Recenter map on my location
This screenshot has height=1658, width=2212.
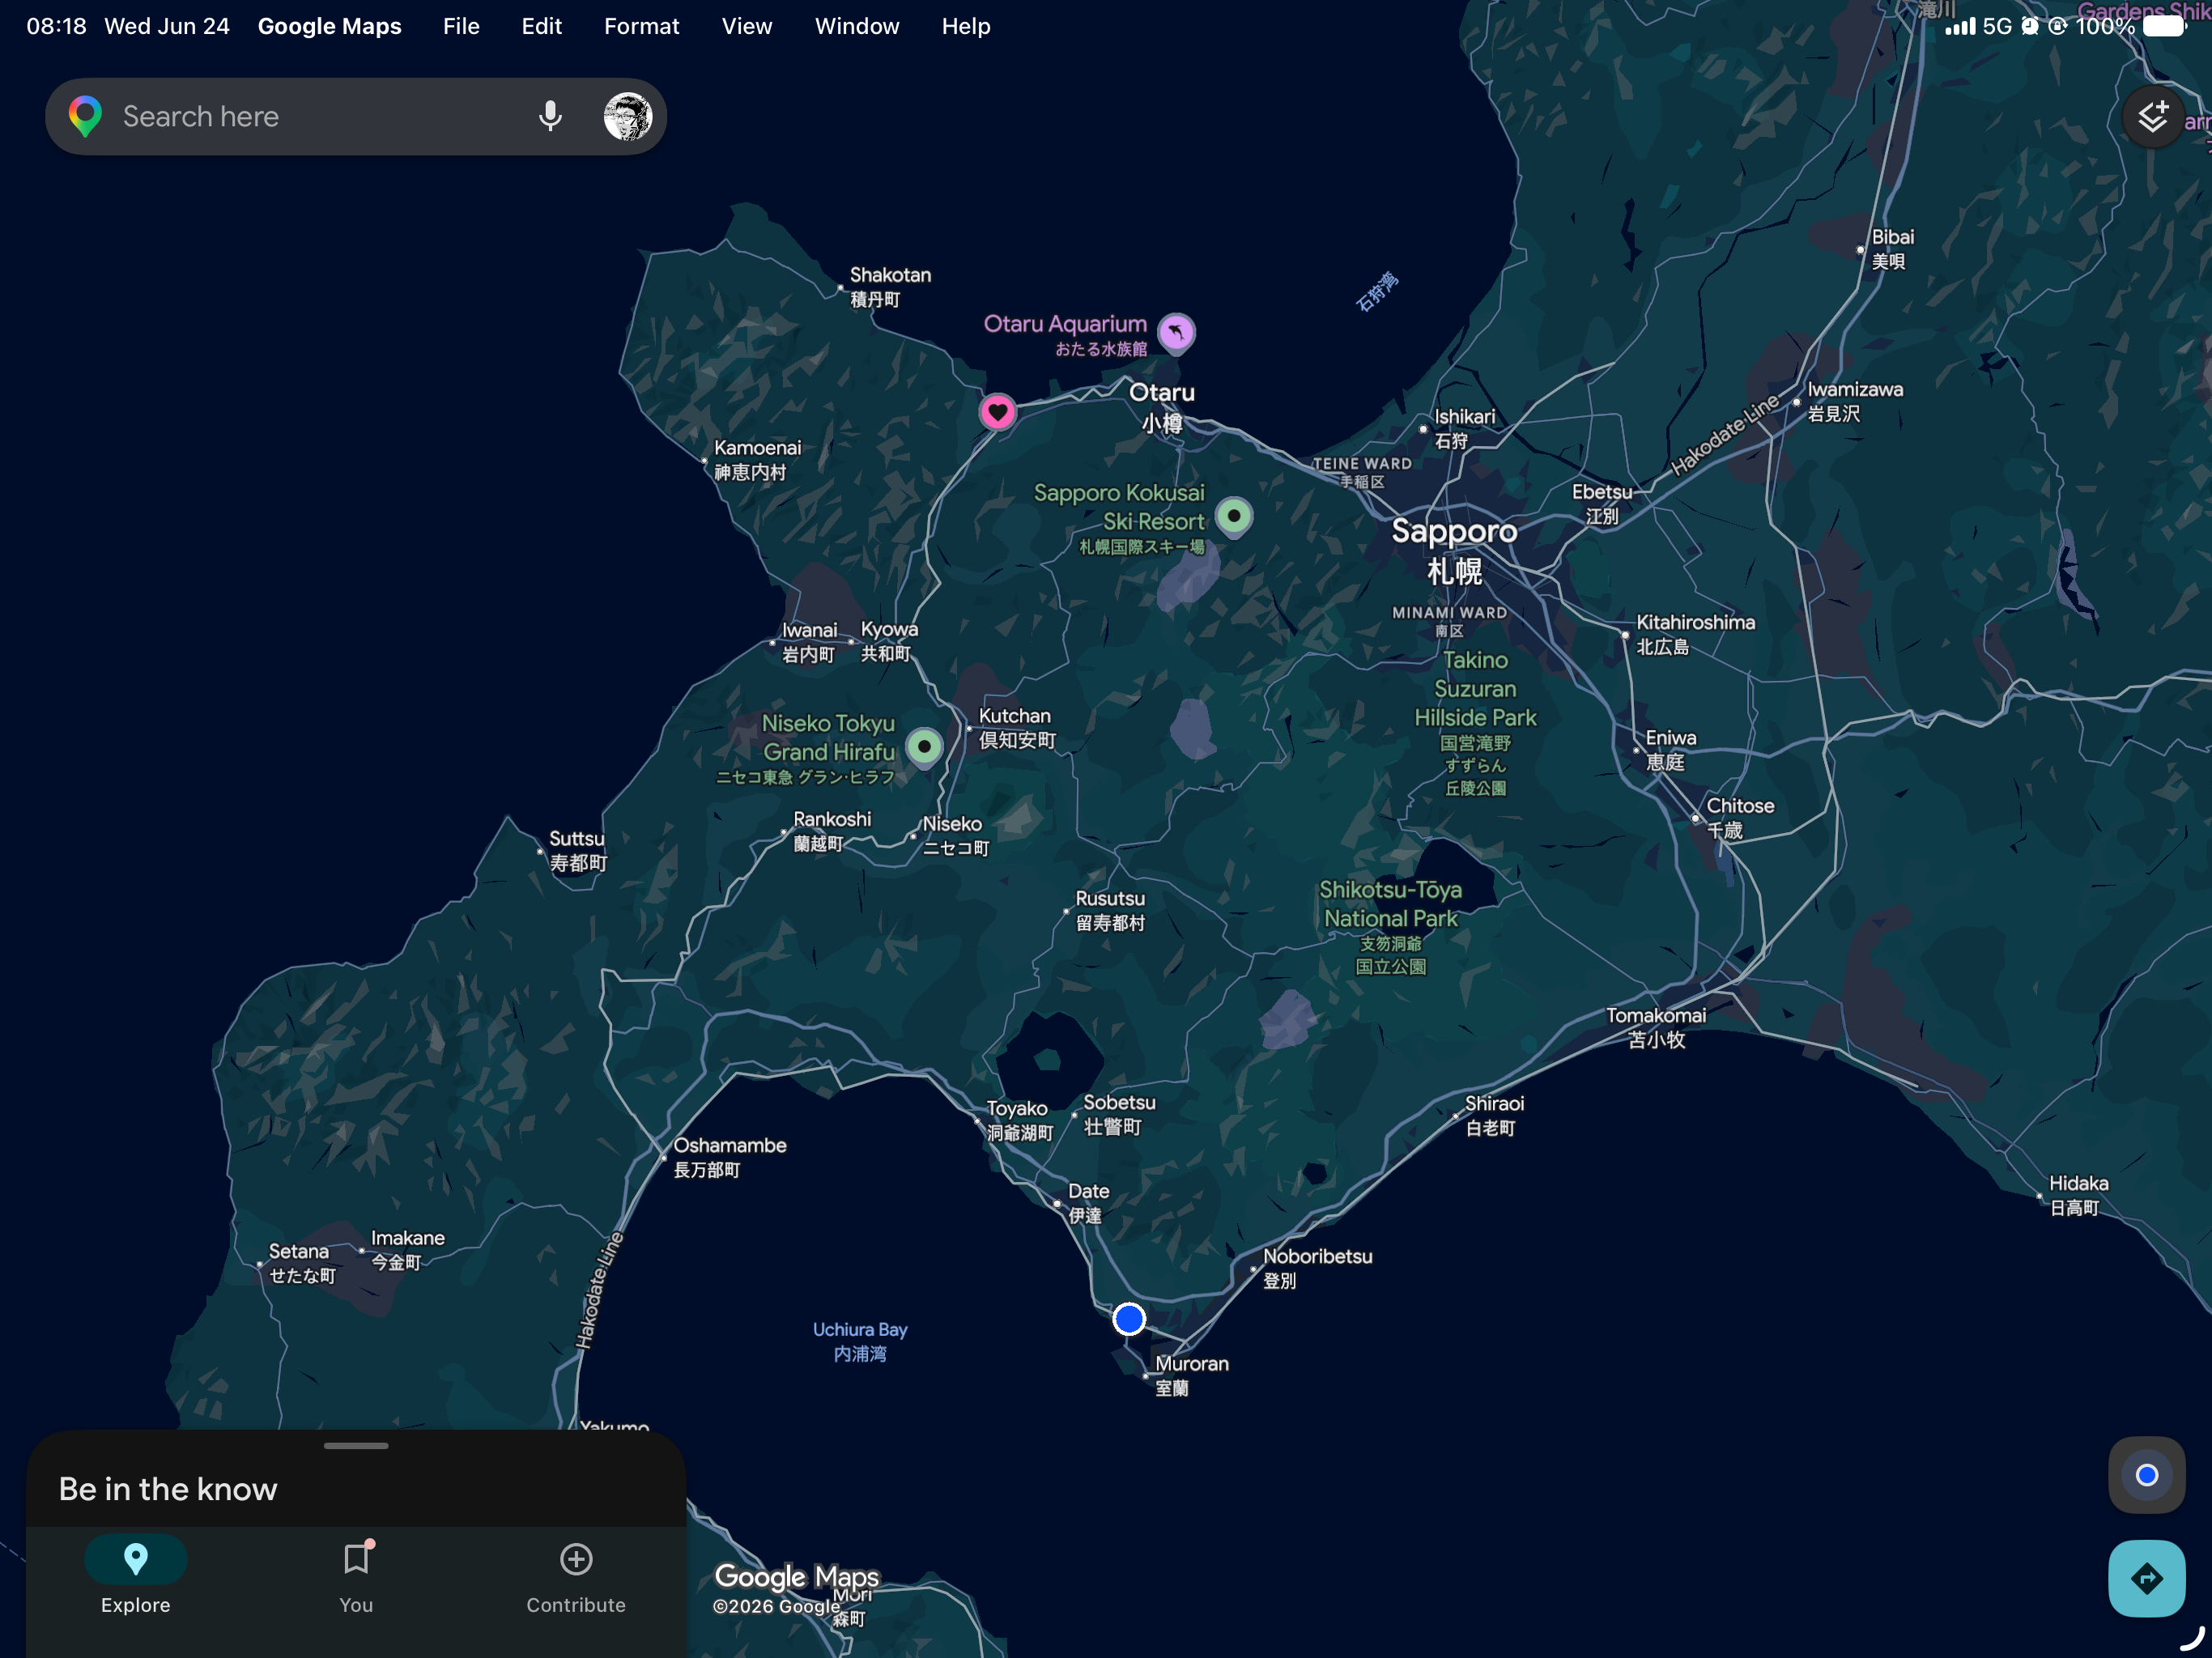point(2146,1474)
